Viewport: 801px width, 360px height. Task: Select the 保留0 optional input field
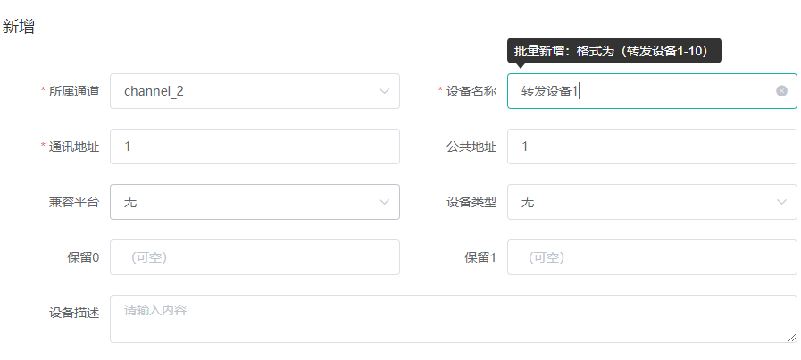pyautogui.click(x=254, y=257)
